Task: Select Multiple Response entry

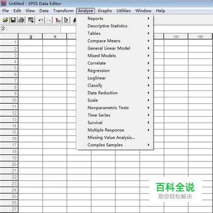Action: pyautogui.click(x=115, y=130)
